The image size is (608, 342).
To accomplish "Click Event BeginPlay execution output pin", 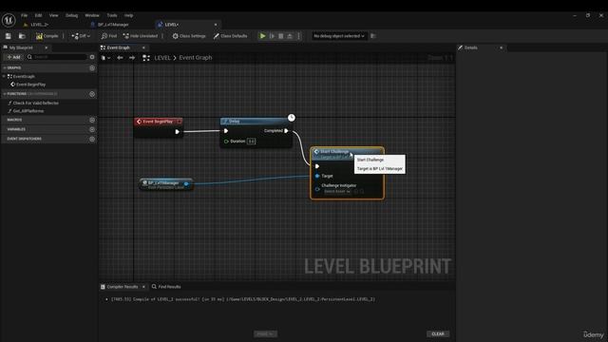I will [178, 132].
